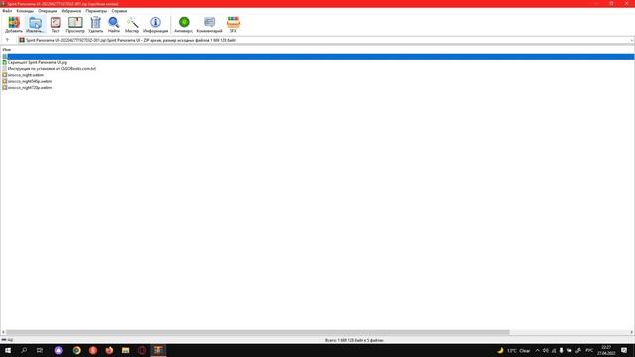The image size is (635, 357).
Task: Click the scrollbar left arrow
Action: pyautogui.click(x=3, y=332)
